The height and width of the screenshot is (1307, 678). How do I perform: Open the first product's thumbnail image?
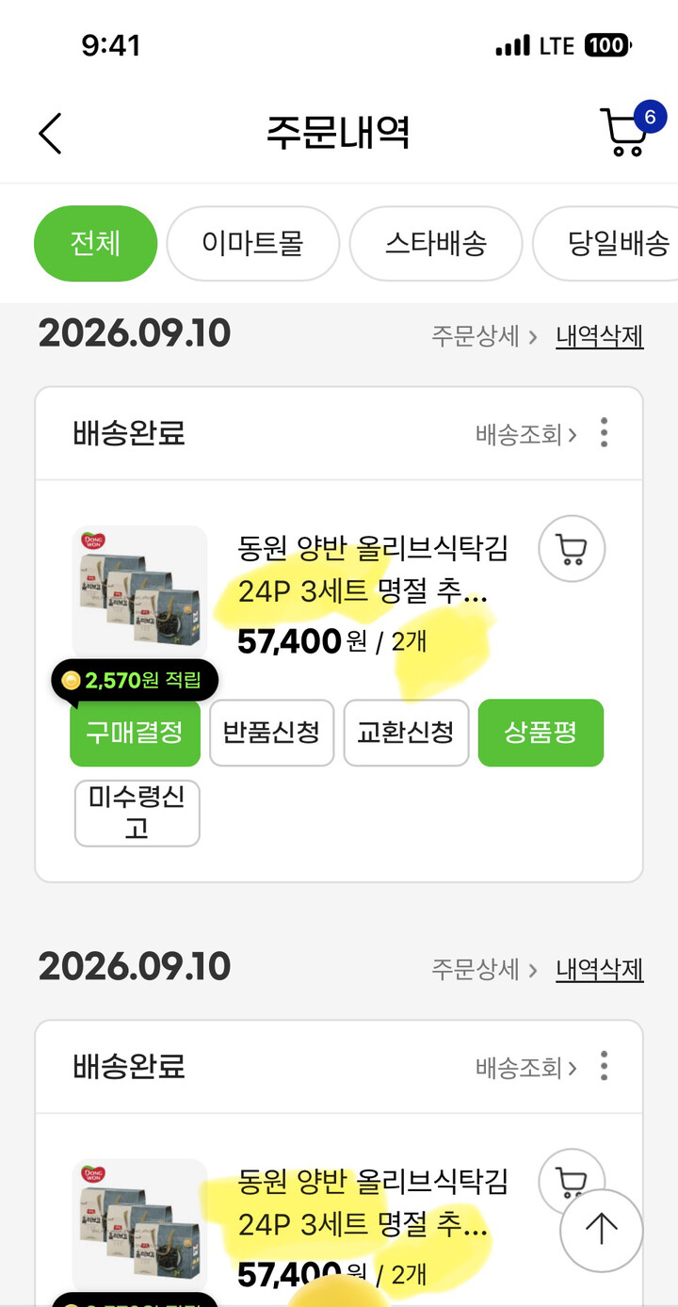(x=139, y=593)
